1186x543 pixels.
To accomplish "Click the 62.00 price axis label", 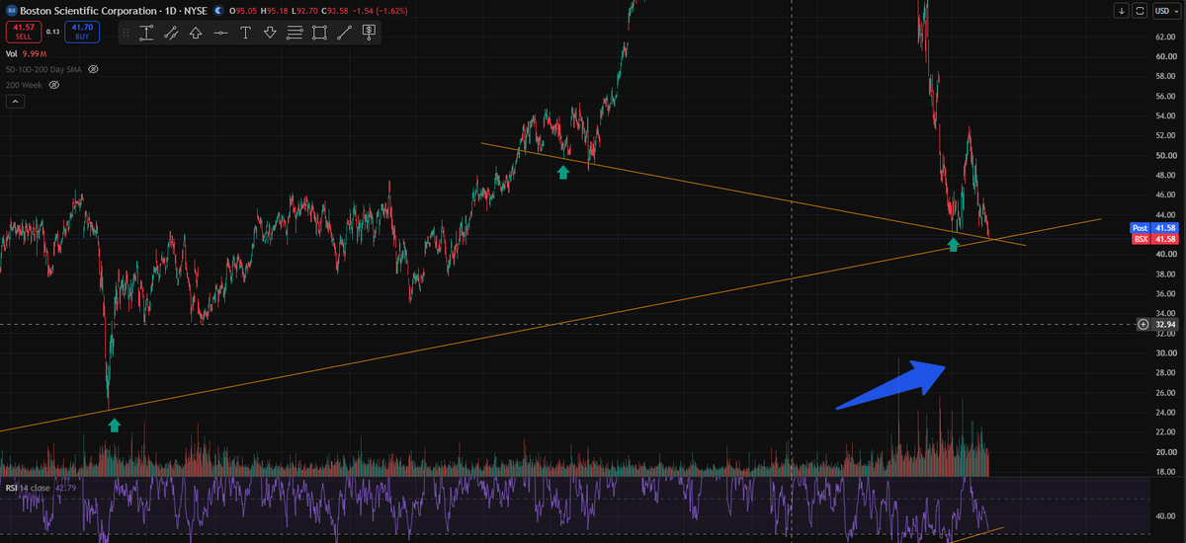I will click(x=1165, y=37).
